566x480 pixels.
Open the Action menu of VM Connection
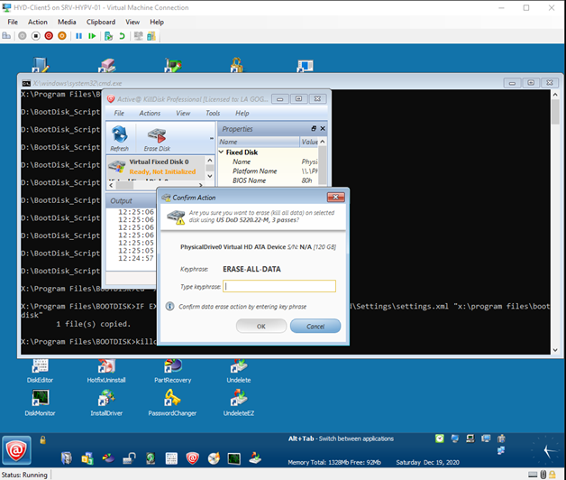coord(38,22)
